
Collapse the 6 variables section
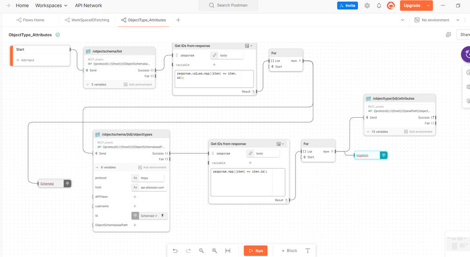click(x=105, y=167)
